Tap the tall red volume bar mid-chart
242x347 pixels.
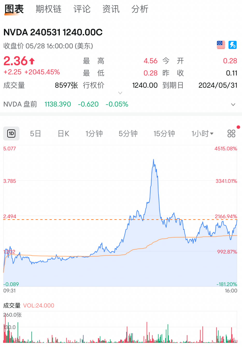(147, 332)
